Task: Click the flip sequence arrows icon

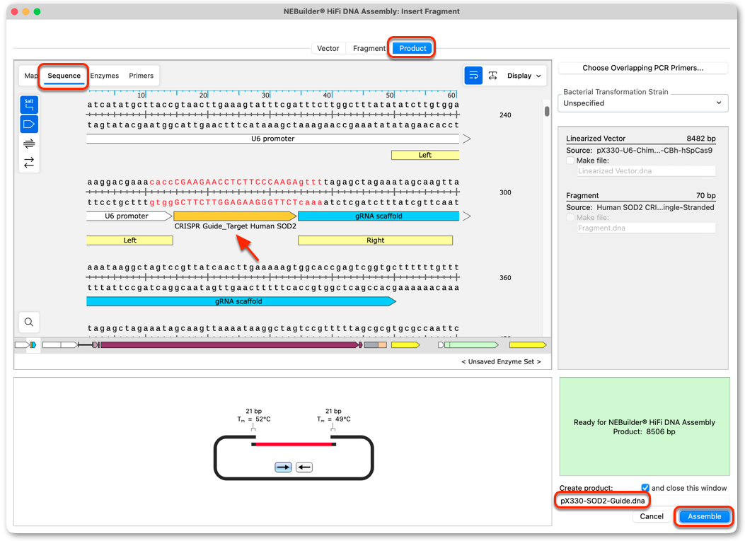Action: pyautogui.click(x=29, y=163)
